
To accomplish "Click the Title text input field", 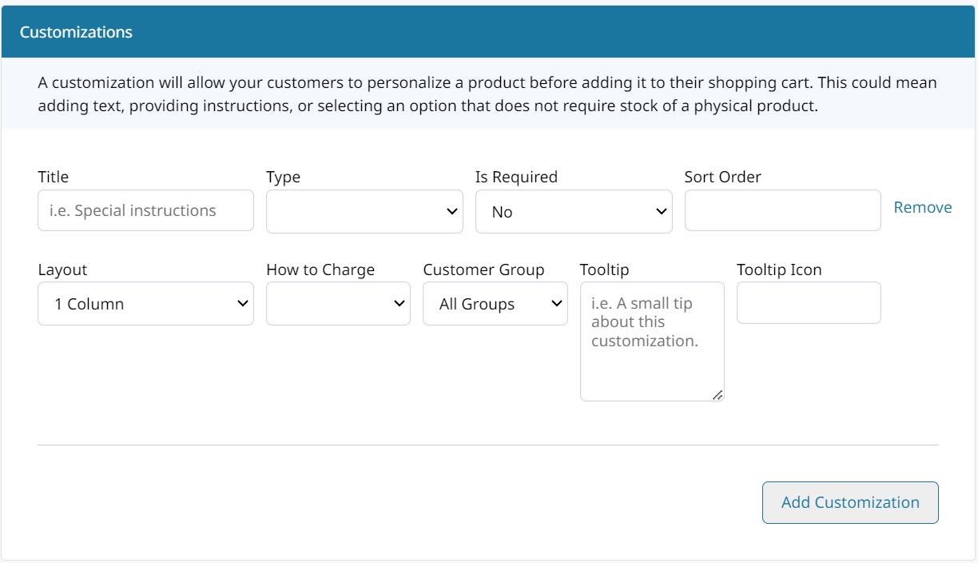I will pos(145,211).
